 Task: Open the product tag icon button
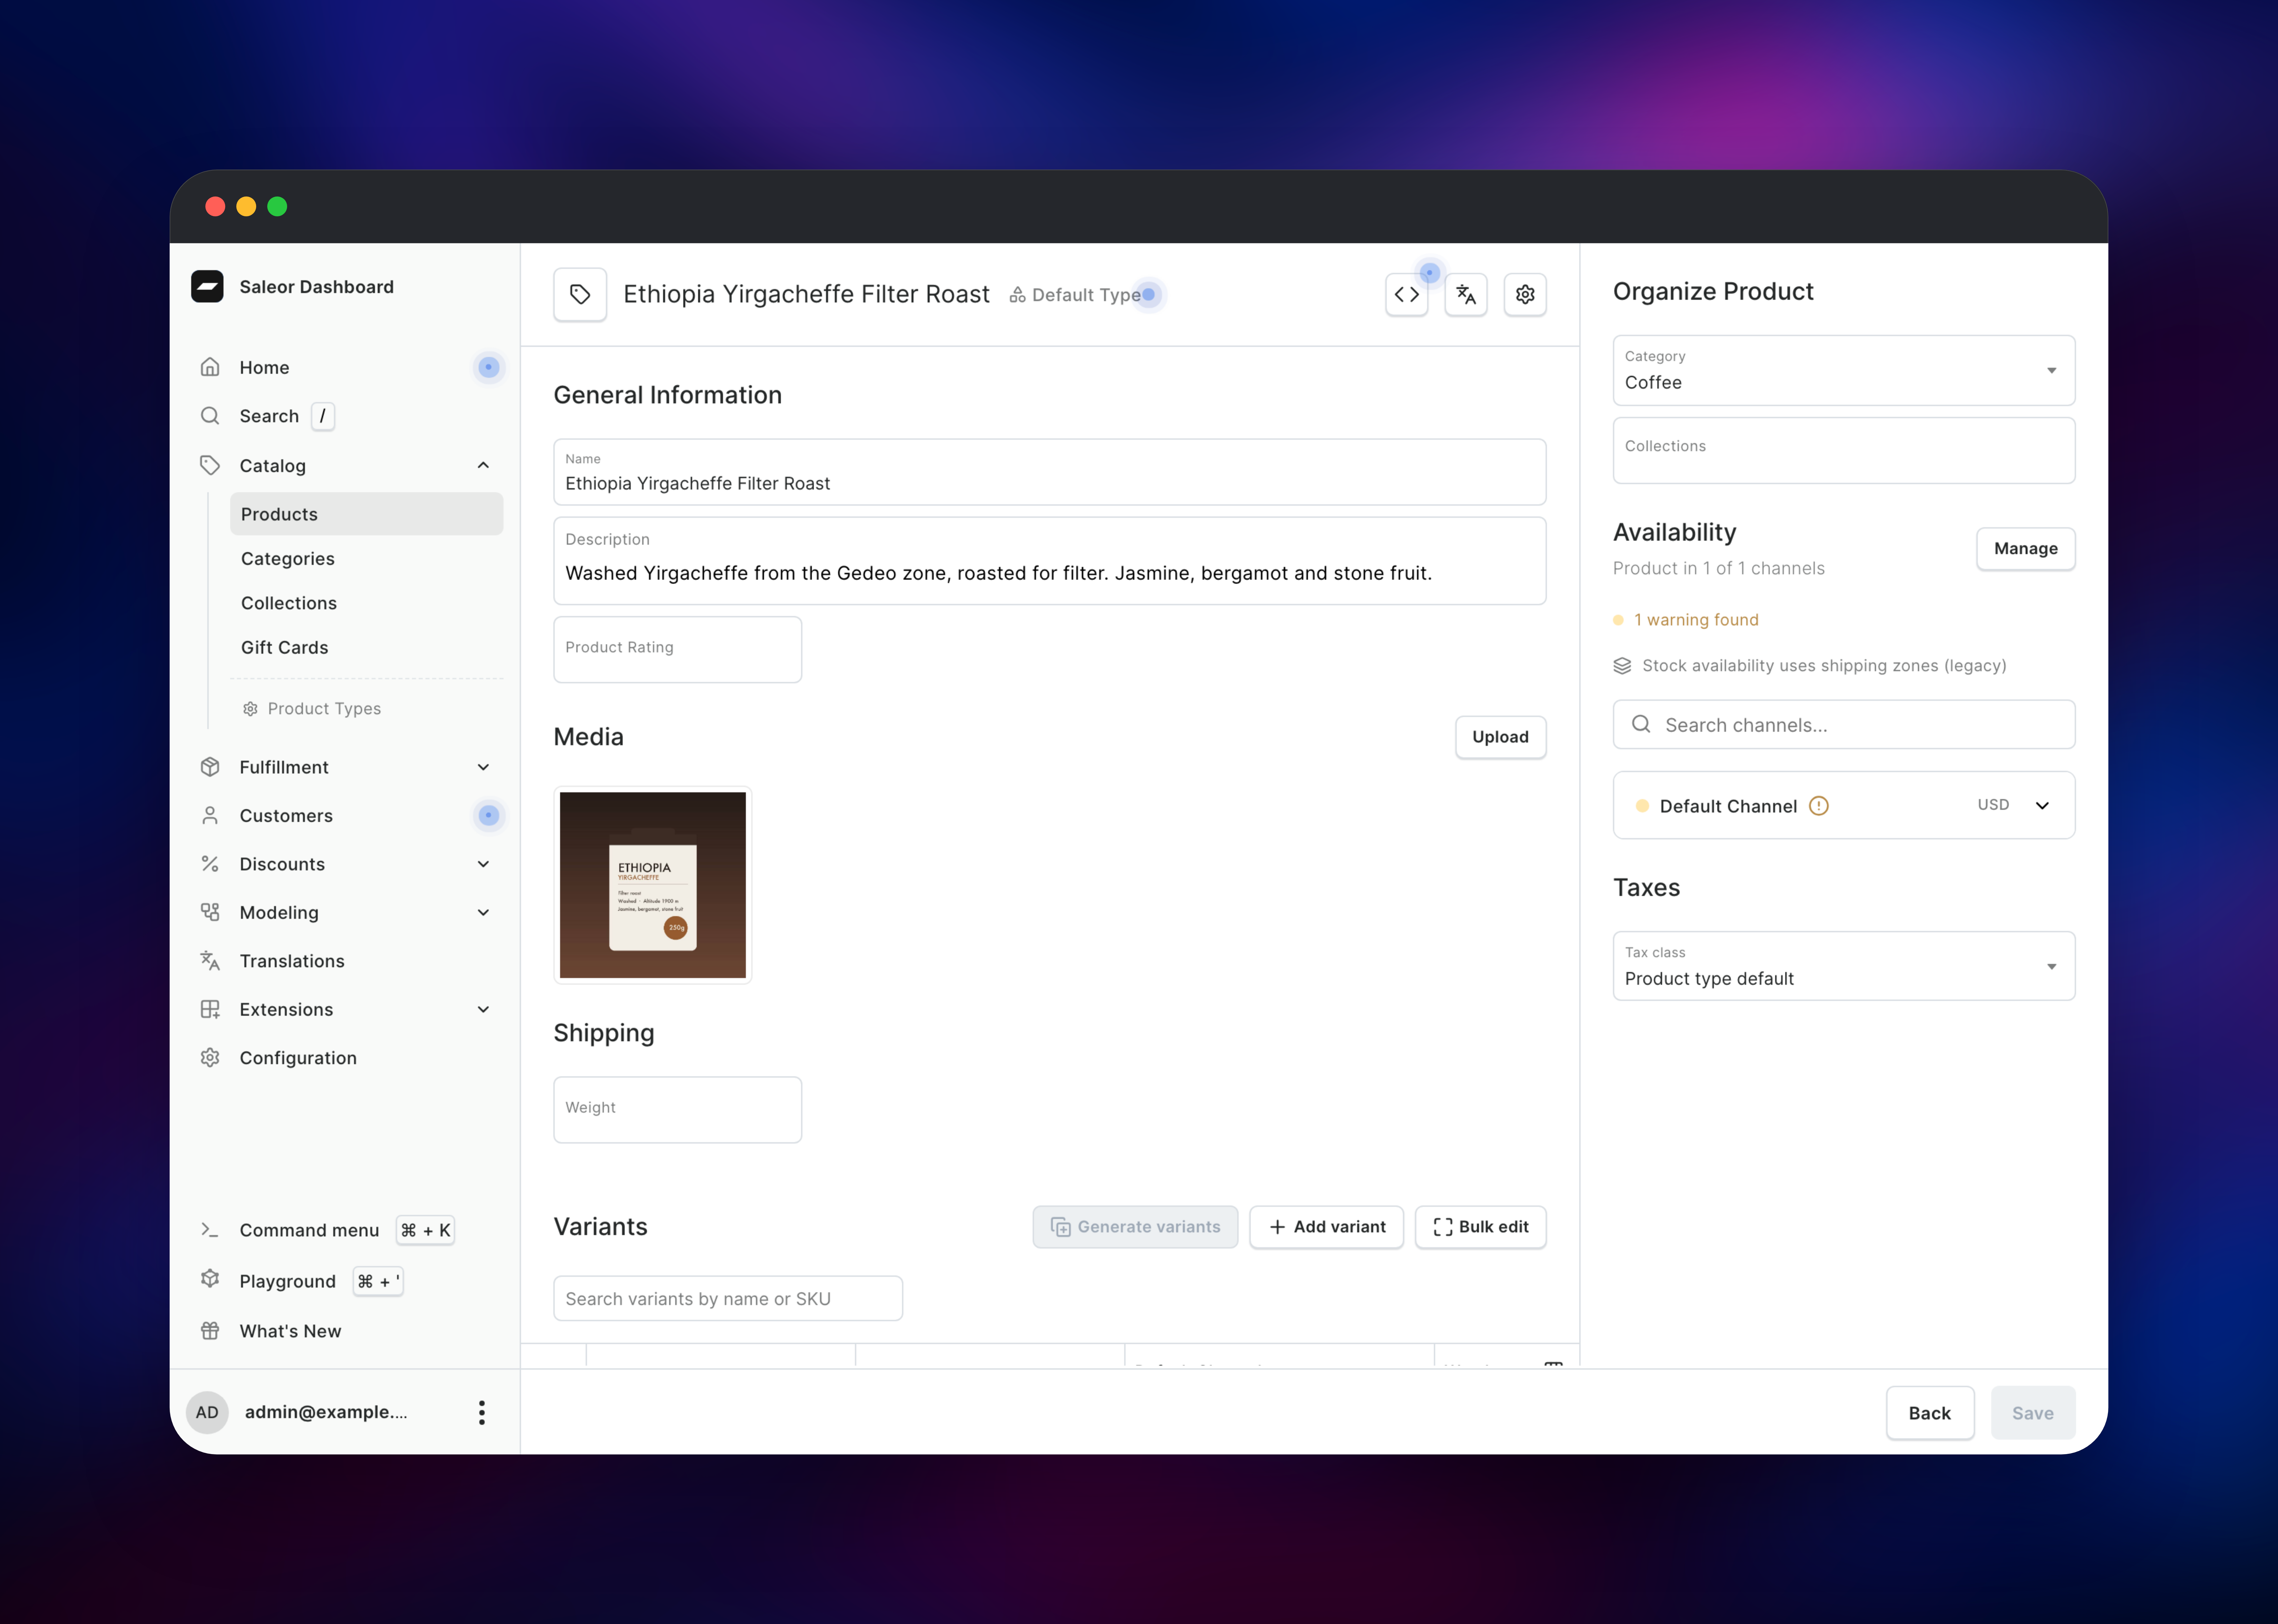click(580, 294)
